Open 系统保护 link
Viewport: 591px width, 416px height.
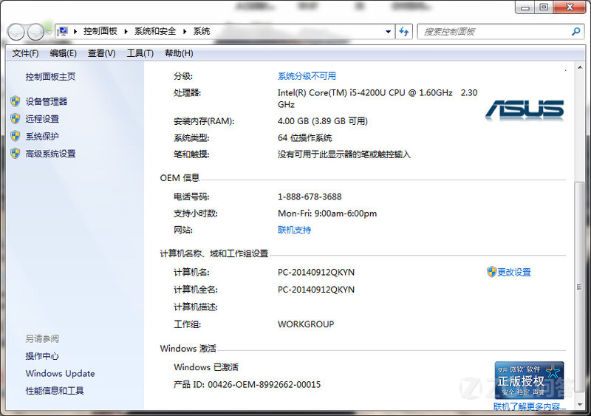[42, 136]
